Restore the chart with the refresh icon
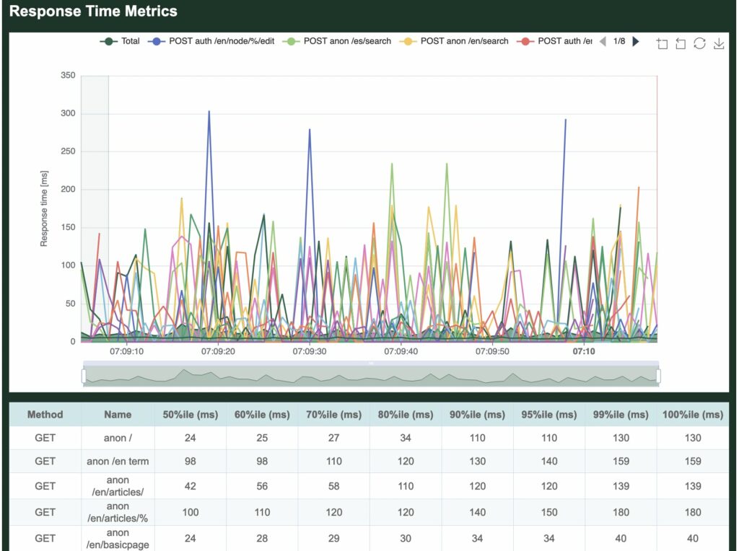739x551 pixels. tap(699, 44)
